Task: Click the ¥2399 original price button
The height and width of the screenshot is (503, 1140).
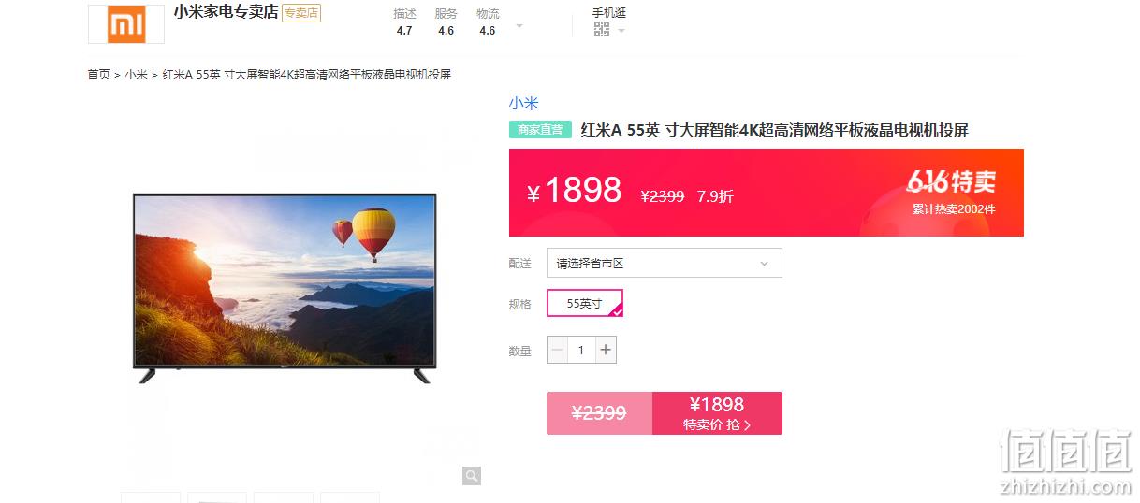Action: point(599,413)
